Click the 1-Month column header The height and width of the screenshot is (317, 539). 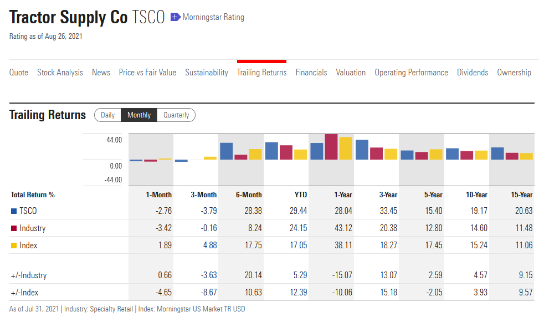(x=158, y=195)
